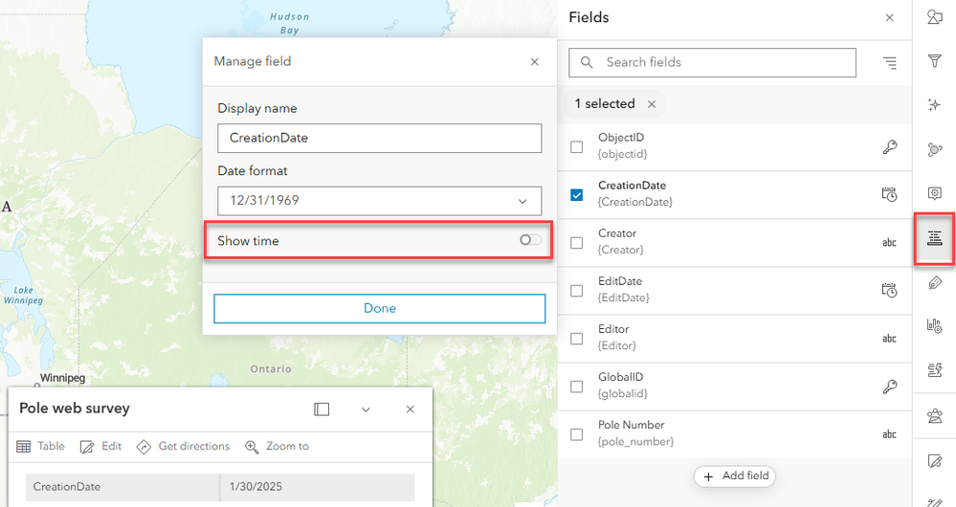Zoom to the Pole web survey feature

pos(278,447)
